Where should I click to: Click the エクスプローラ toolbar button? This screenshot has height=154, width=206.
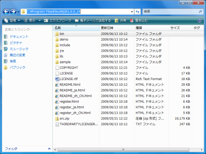click(x=58, y=21)
